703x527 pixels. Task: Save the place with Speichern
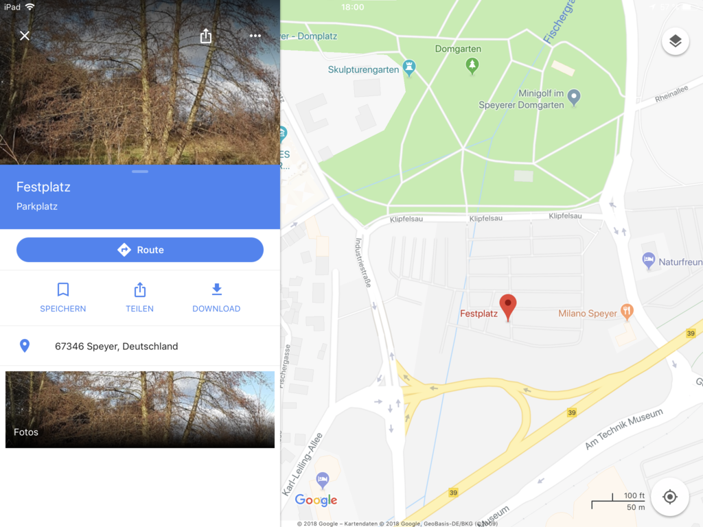tap(62, 298)
